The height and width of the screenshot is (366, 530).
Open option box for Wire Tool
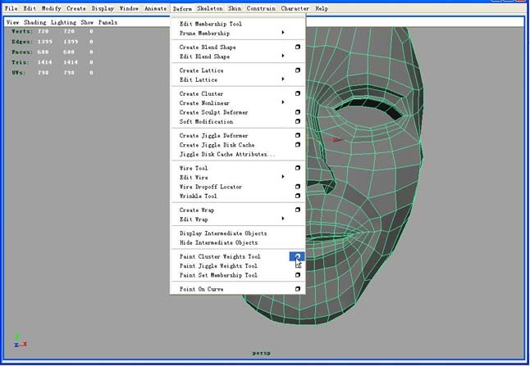[298, 168]
